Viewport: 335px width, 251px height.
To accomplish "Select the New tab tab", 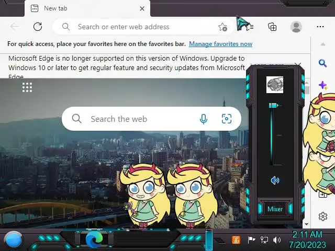I will coord(87,8).
